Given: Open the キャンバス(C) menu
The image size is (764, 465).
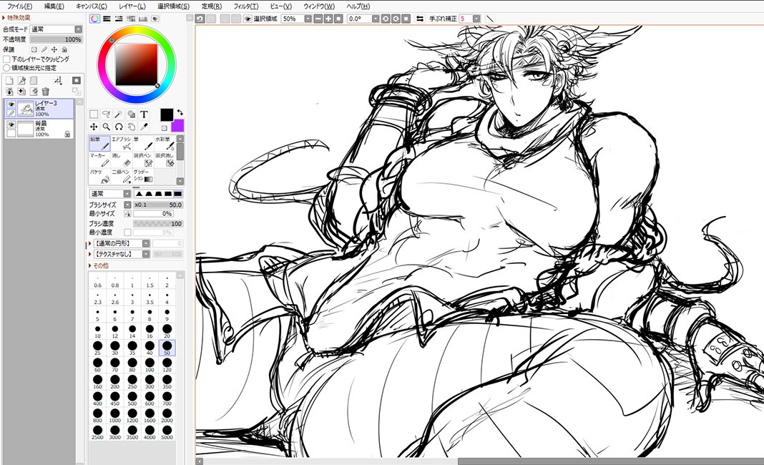Looking at the screenshot, I should 91,6.
